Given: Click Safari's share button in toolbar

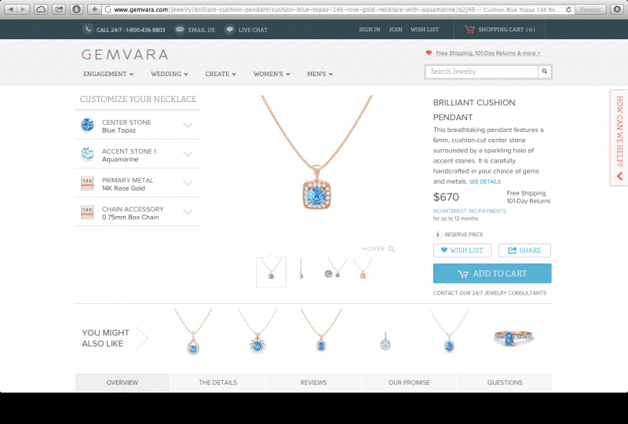Looking at the screenshot, I should pos(59,9).
